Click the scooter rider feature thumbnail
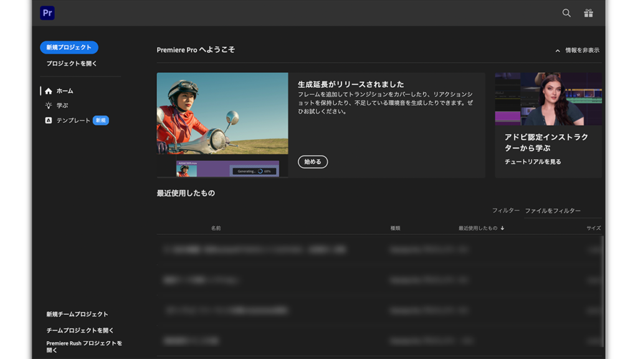This screenshot has width=638, height=359. (222, 113)
